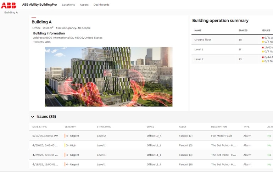Sort issues by DATE & TIME column

pos(39,127)
